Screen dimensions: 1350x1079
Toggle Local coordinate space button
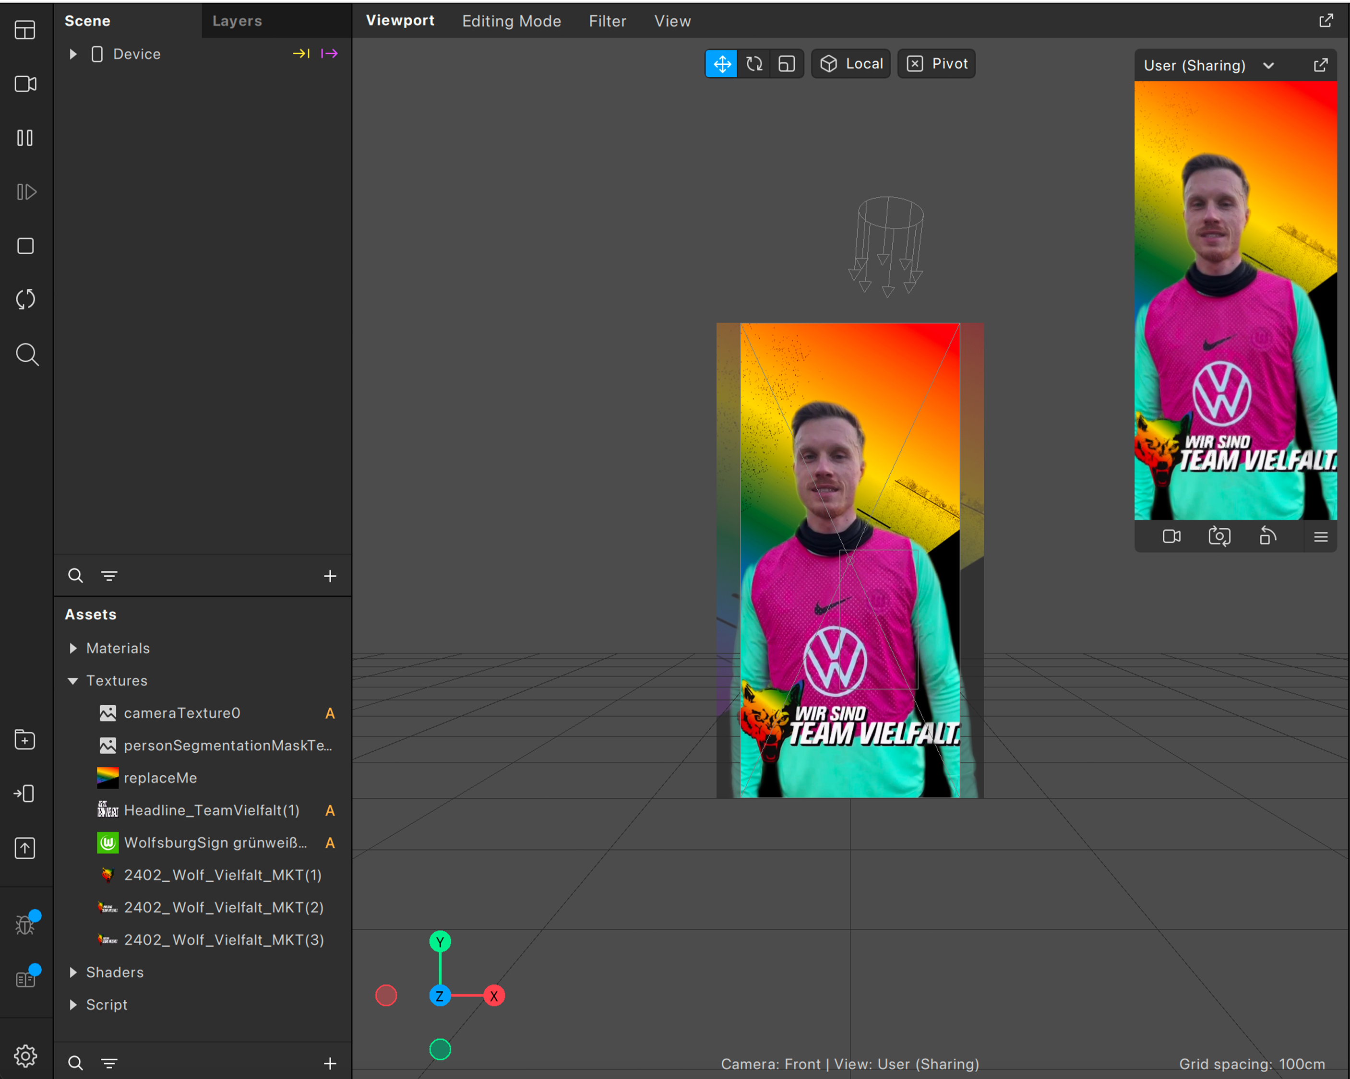850,64
